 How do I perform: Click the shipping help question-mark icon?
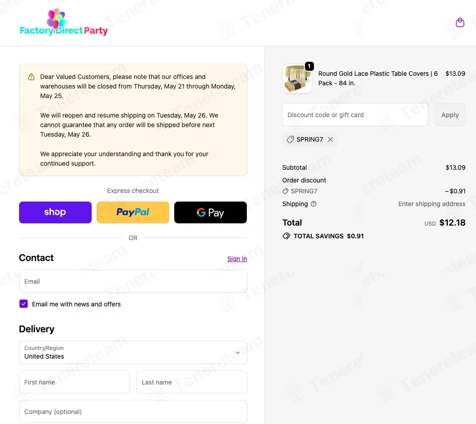[x=314, y=204]
